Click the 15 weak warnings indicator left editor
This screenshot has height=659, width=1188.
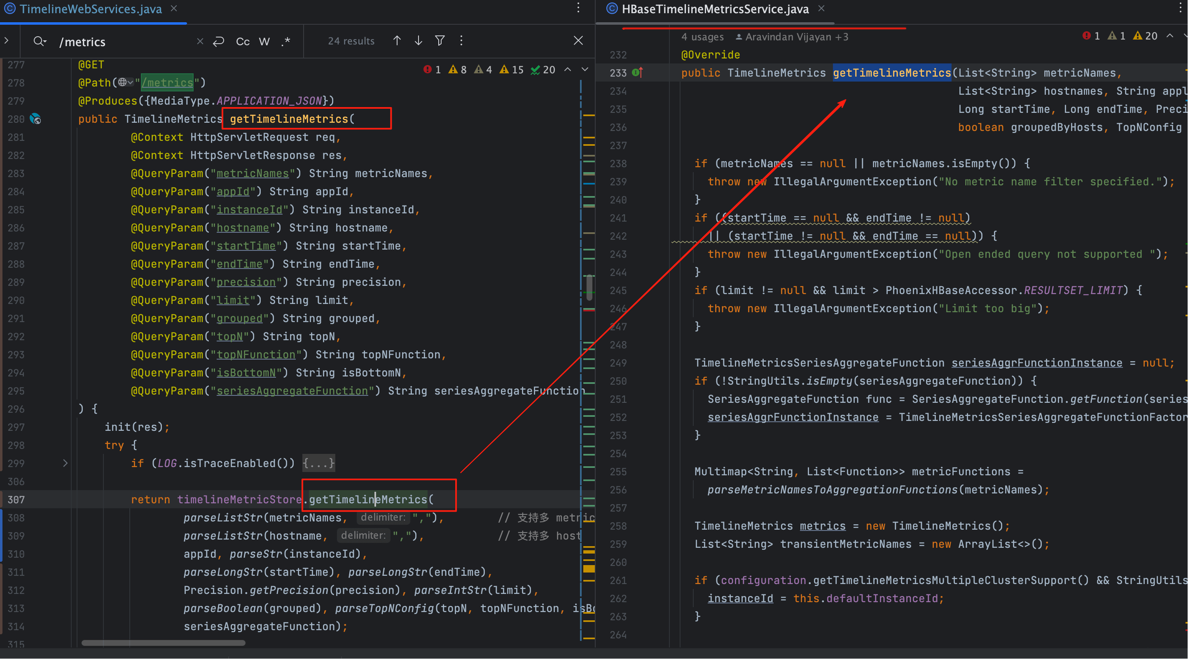click(x=512, y=70)
